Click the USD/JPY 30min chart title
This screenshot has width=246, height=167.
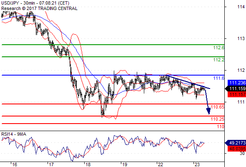[x=35, y=3]
